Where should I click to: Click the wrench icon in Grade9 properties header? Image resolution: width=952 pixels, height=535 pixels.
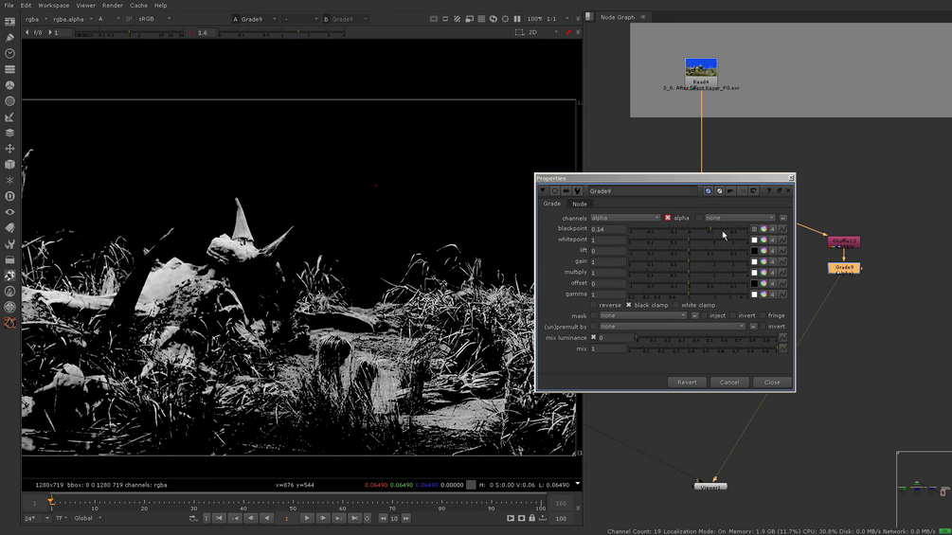point(577,191)
